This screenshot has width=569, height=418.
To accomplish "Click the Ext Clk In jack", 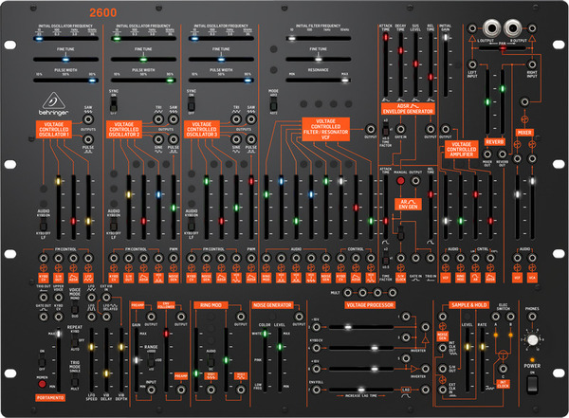I will coord(442,390).
